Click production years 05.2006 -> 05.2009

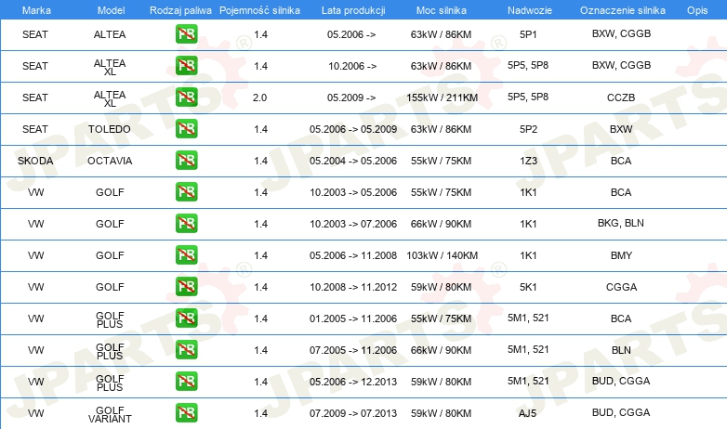pos(353,129)
